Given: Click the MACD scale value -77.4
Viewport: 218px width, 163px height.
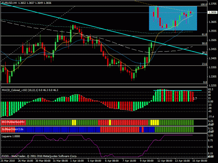Looking at the screenshot, I should pyautogui.click(x=211, y=117).
